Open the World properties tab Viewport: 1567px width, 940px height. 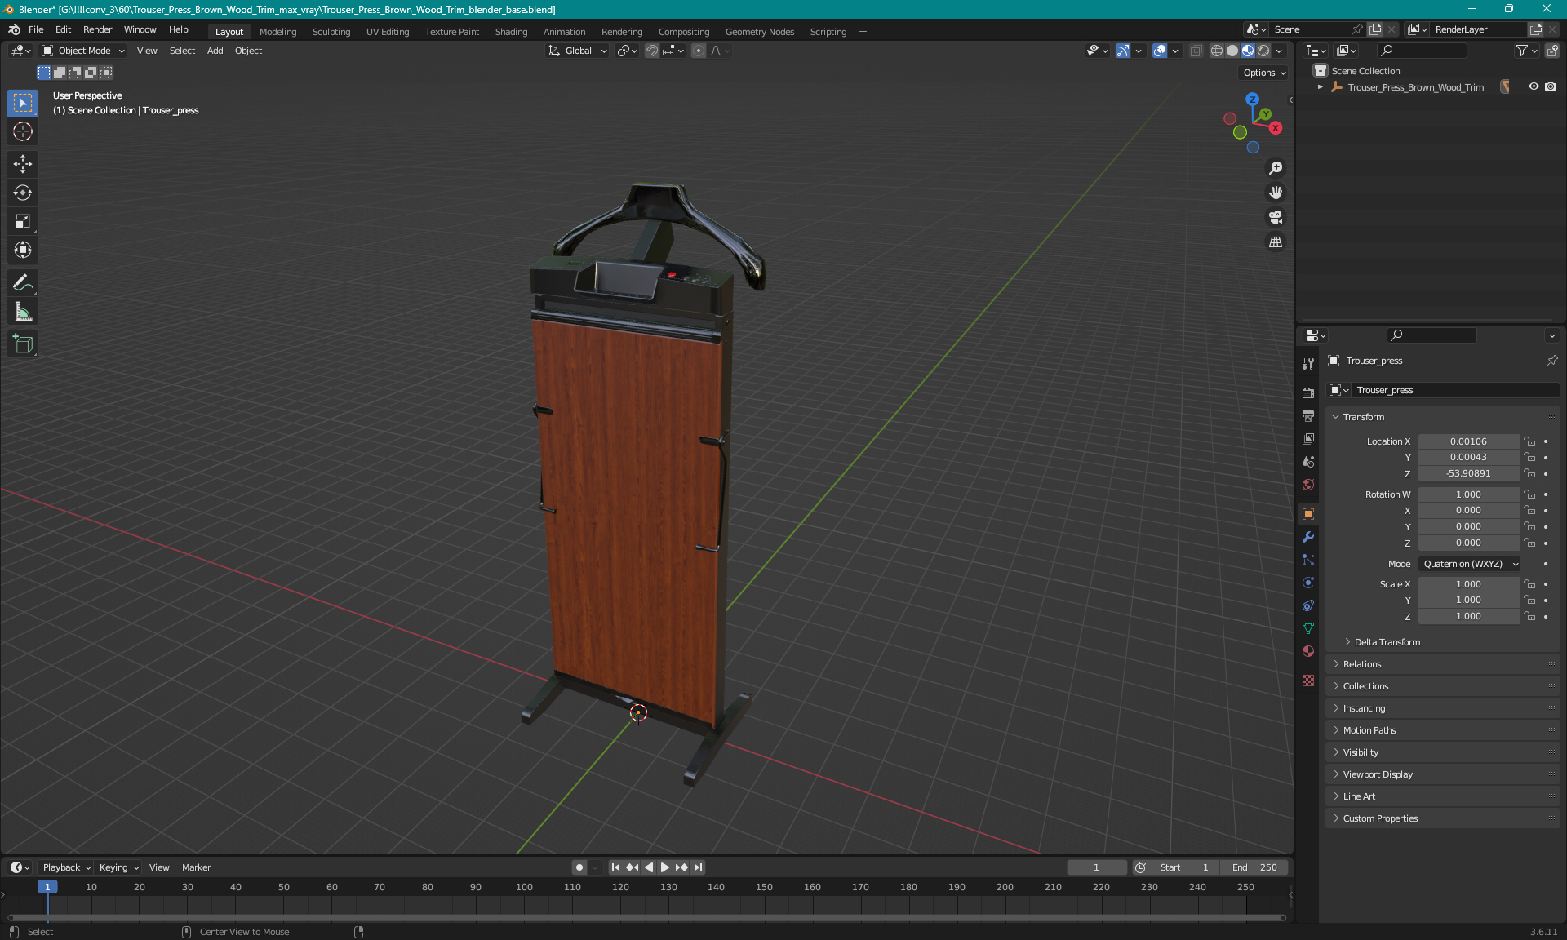pyautogui.click(x=1308, y=485)
